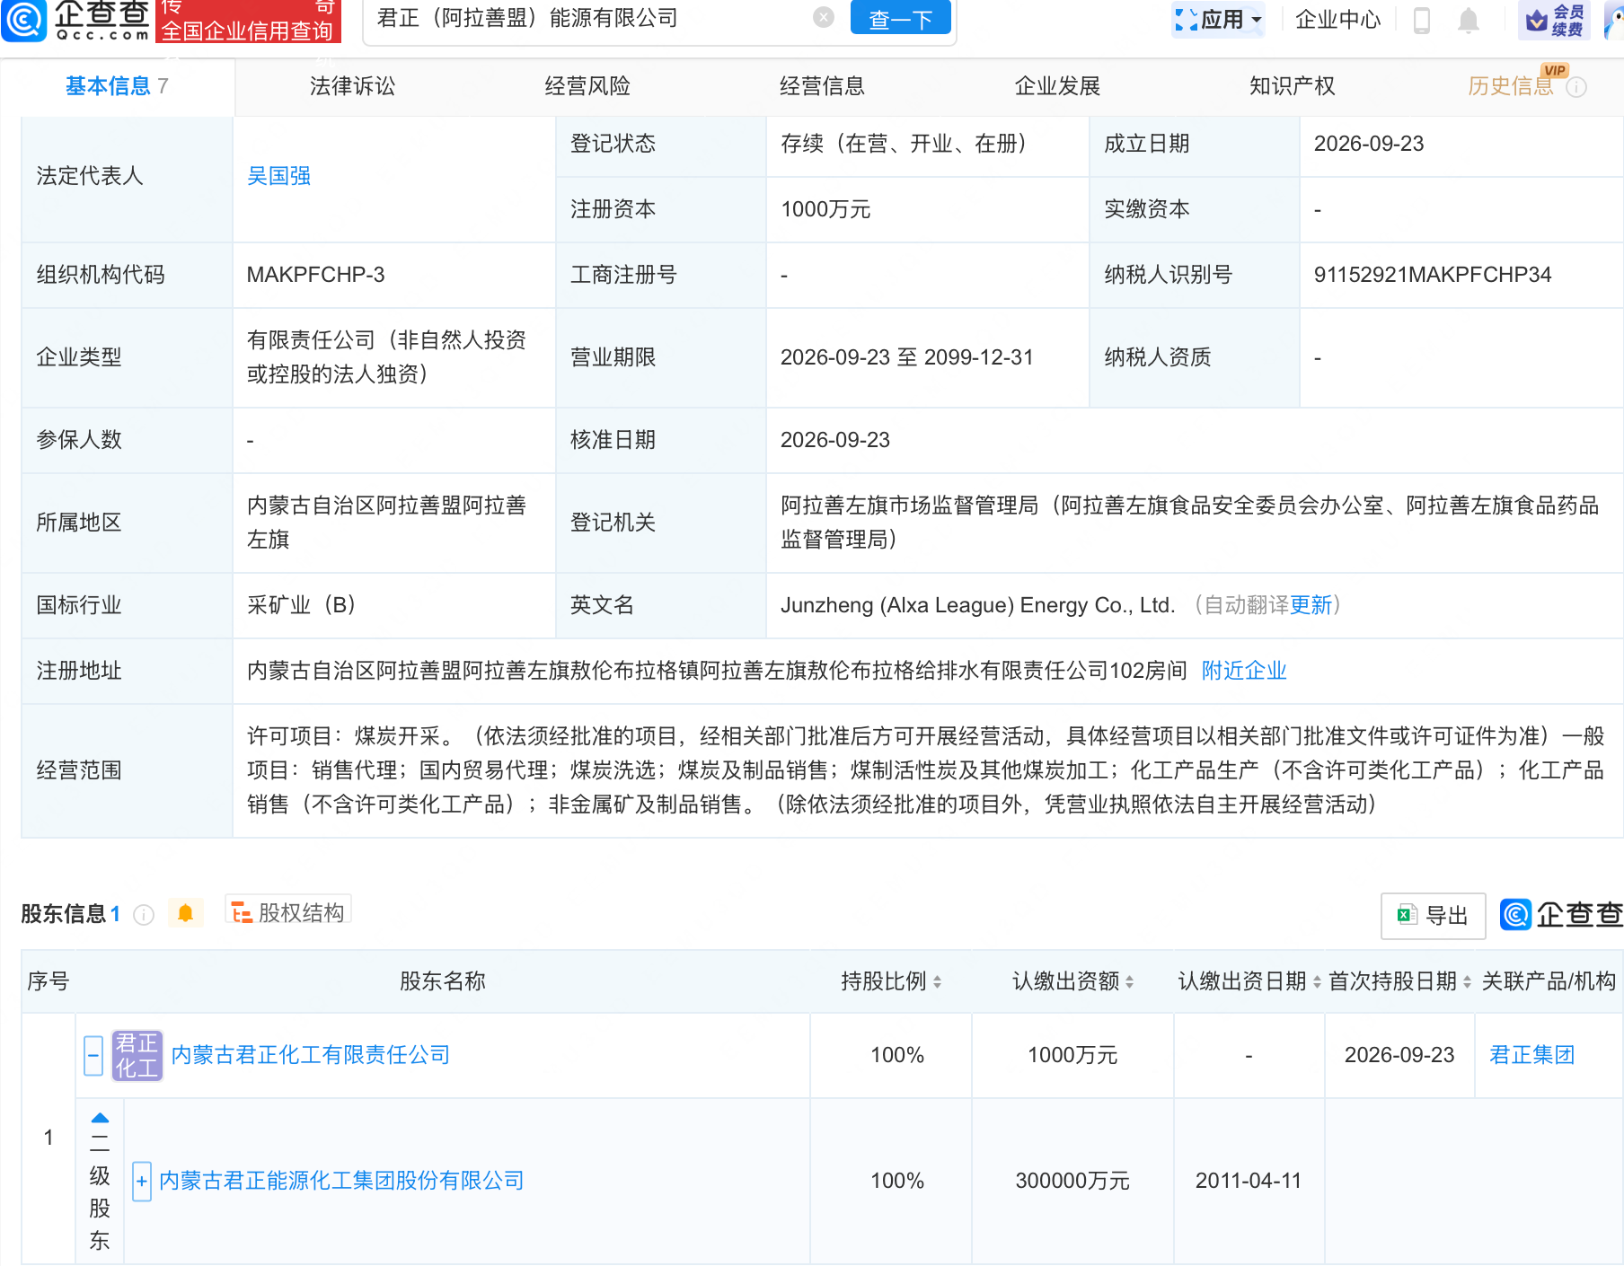1624x1266 pixels.
Task: Switch to 基本信息 tab
Action: point(117,86)
